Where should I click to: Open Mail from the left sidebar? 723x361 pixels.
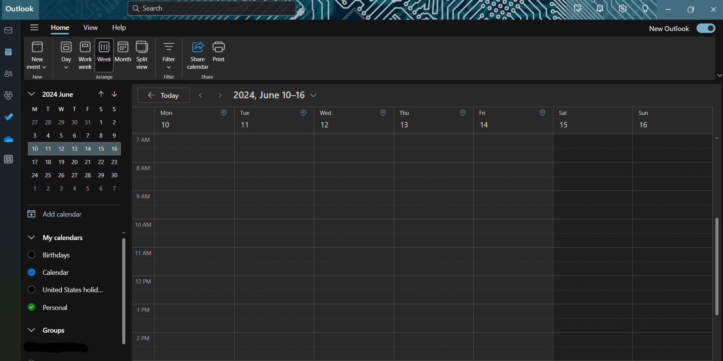pos(8,30)
